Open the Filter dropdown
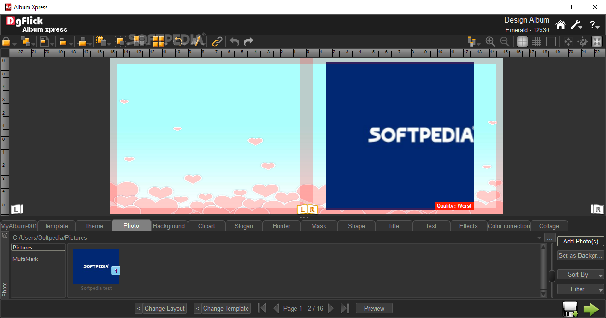The height and width of the screenshot is (318, 606). click(581, 289)
